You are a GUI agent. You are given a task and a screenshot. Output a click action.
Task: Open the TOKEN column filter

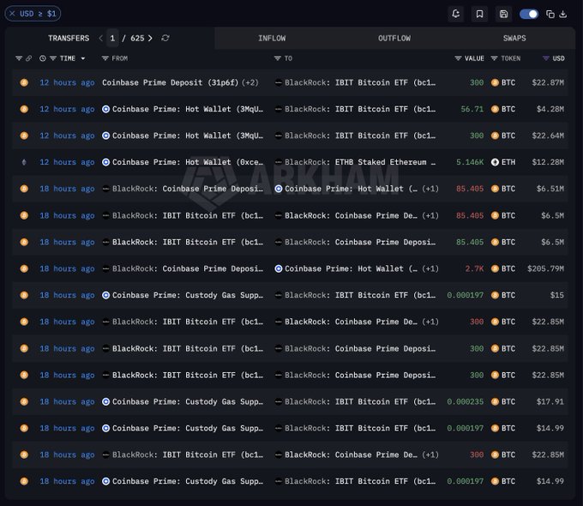click(x=494, y=58)
